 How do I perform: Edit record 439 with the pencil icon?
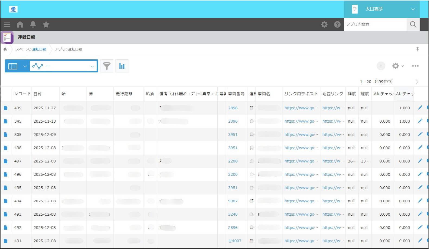pos(420,108)
